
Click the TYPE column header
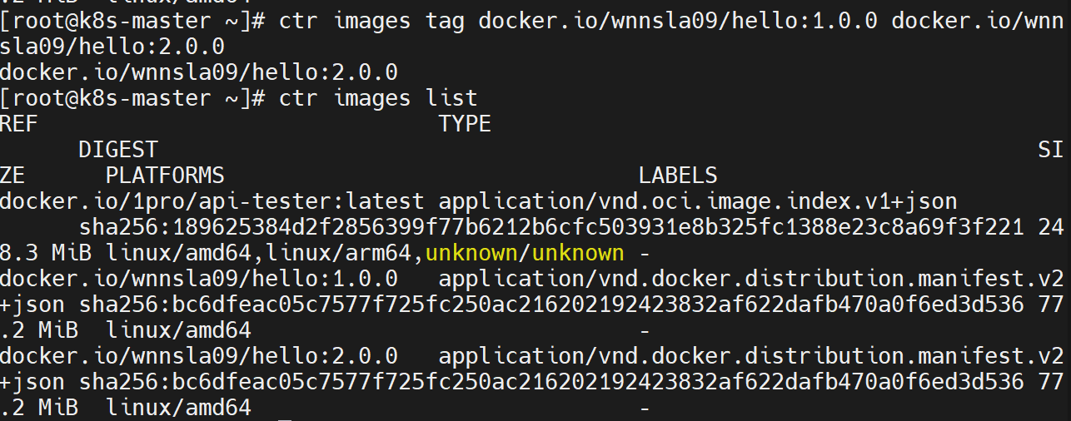coord(465,124)
